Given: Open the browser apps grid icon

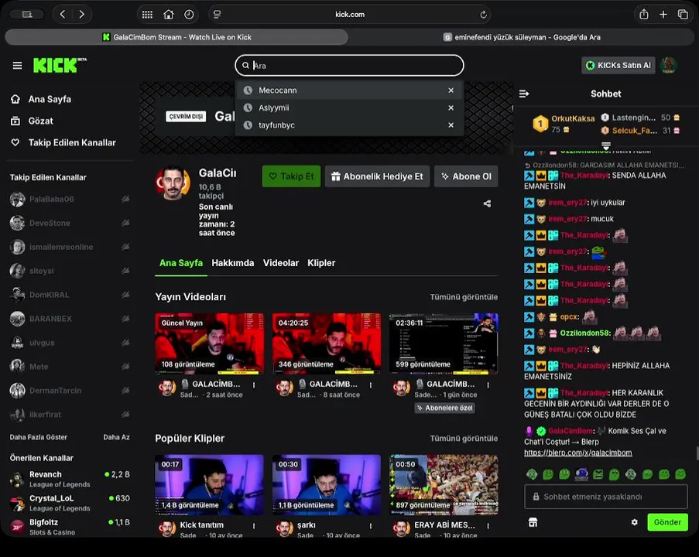Looking at the screenshot, I should [x=147, y=14].
